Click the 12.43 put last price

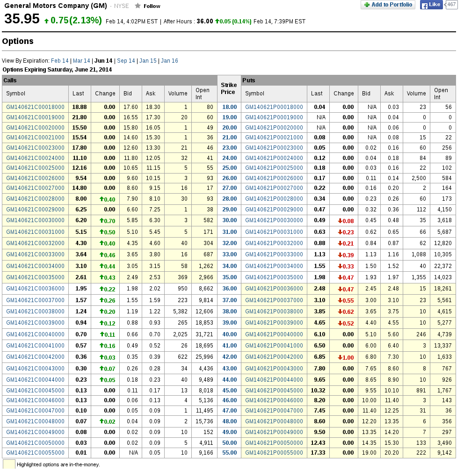click(318, 443)
